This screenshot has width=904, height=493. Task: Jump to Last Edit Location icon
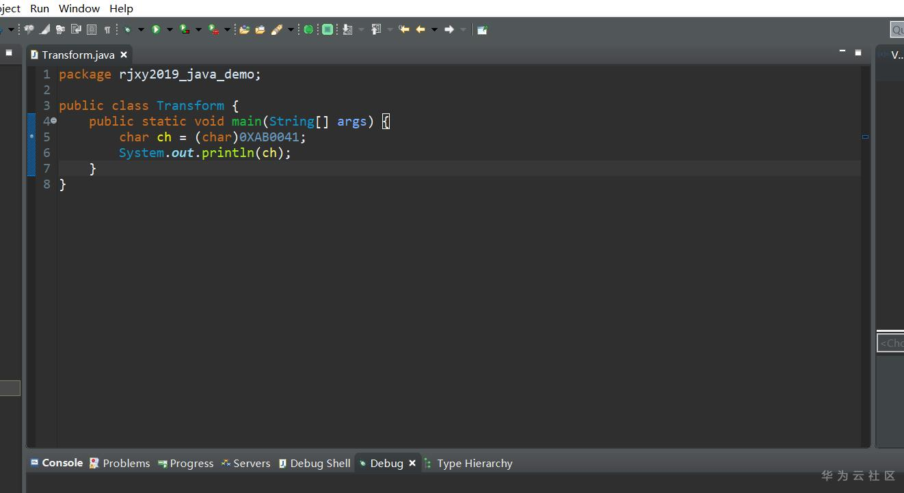(404, 29)
